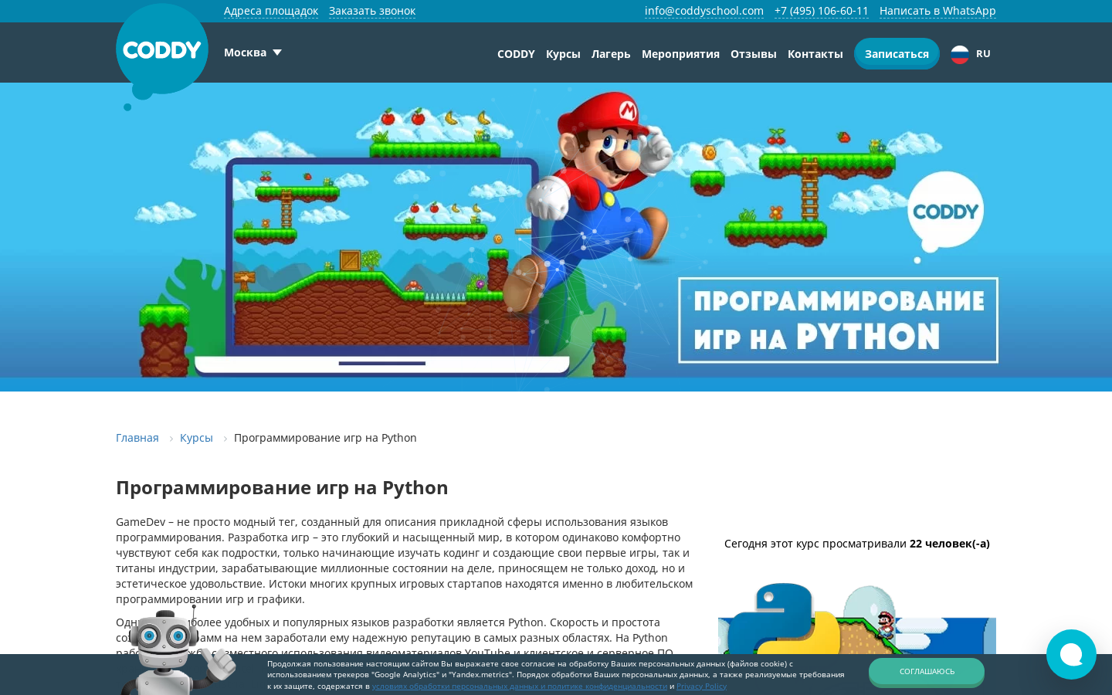Screen dimensions: 1112x695
Task: Click the Программирование игр на Python breadcrumb text
Action: point(325,438)
